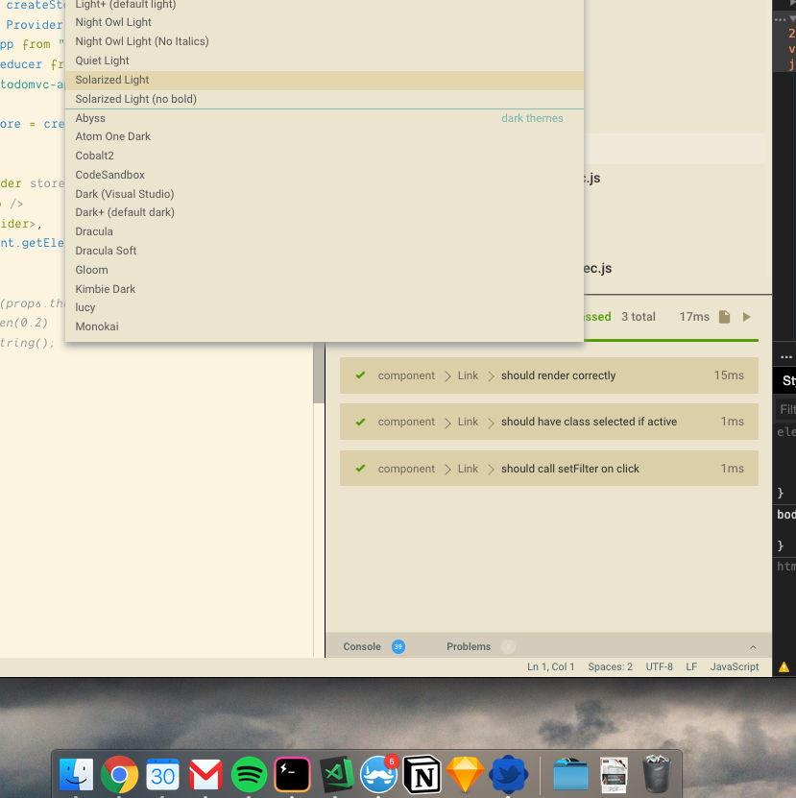The image size is (796, 798).
Task: Click the 17ms total duration
Action: tap(694, 317)
